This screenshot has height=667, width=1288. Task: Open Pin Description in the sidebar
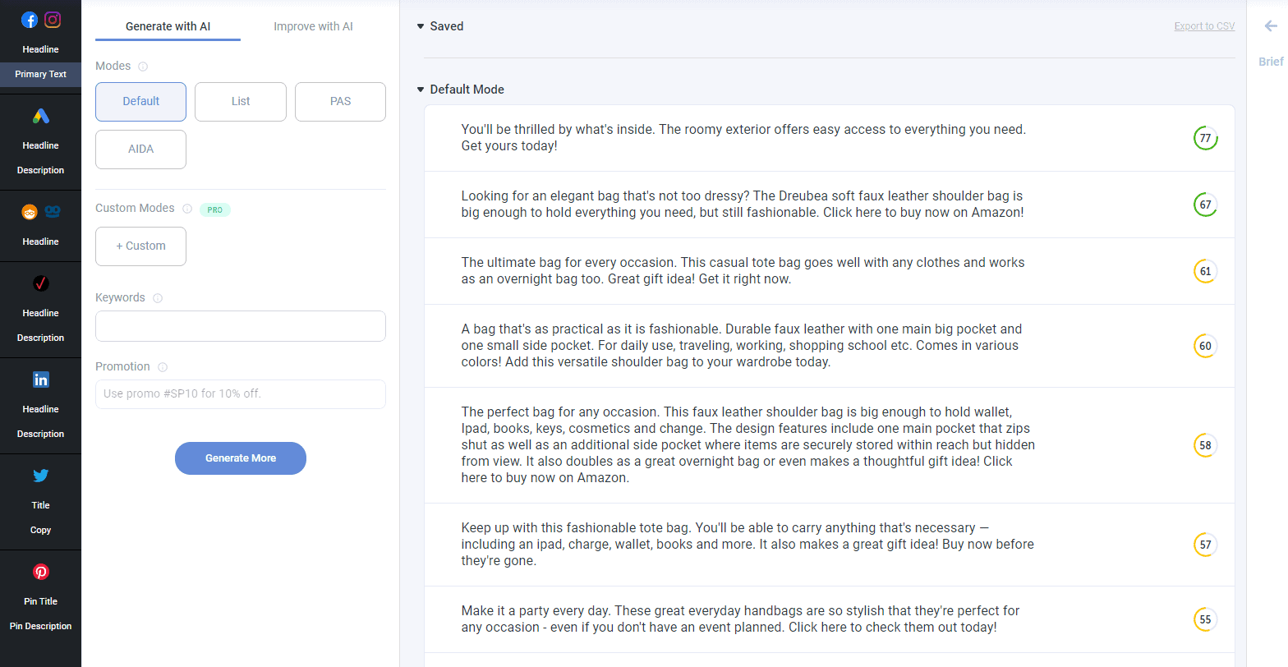tap(41, 626)
